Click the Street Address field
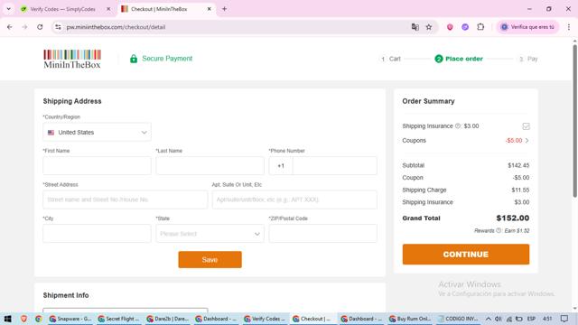Viewport: 578px width, 325px height. click(125, 200)
